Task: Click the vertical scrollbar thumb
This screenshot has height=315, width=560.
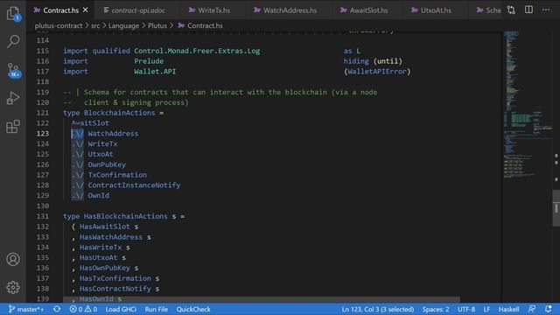Action: coord(556,208)
